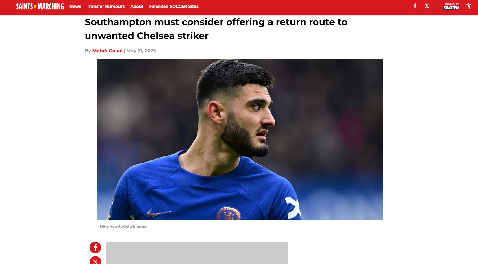This screenshot has height=264, width=478.
Task: Open the FanSided powered-by logo
Action: [x=451, y=6]
